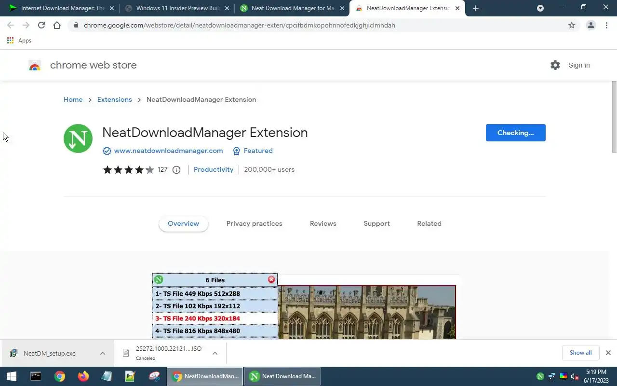Close the NeatDownloadManager Extension tab
This screenshot has width=617, height=386.
pos(457,8)
